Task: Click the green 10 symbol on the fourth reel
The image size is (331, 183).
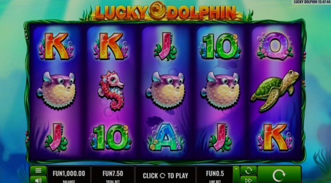Action: tap(221, 46)
